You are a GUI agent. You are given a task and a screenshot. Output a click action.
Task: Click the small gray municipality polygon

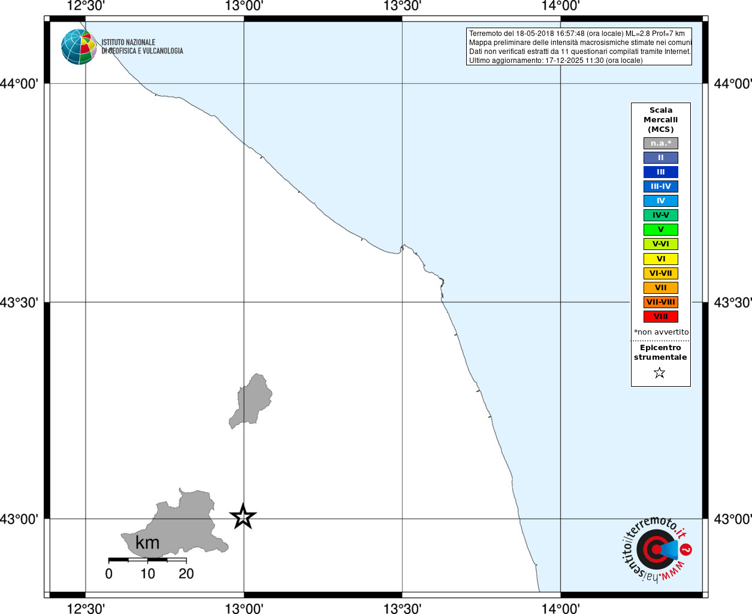252,401
